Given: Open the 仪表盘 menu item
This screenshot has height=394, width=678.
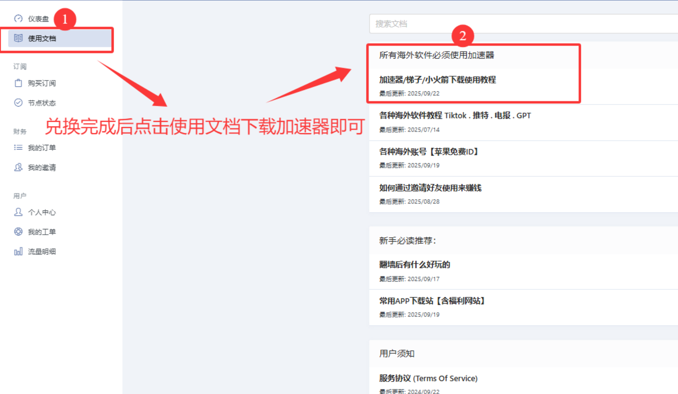Looking at the screenshot, I should [38, 19].
